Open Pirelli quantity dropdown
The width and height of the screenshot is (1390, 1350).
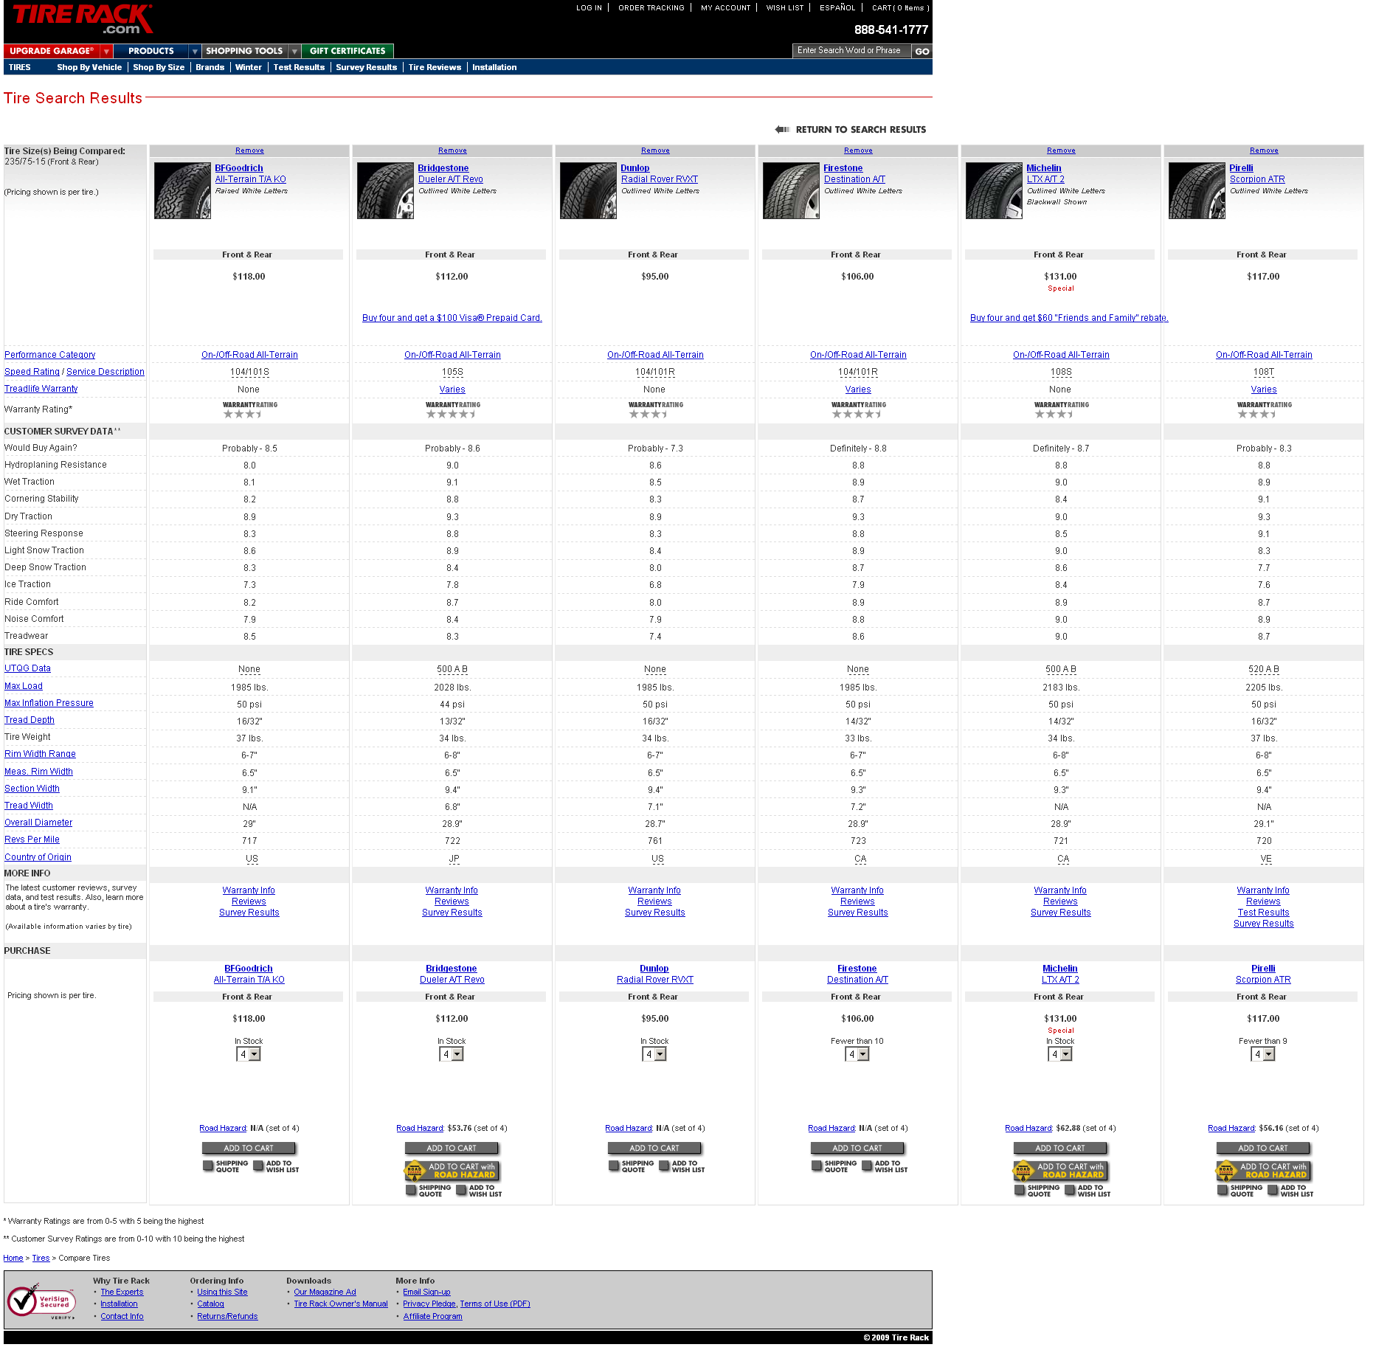tap(1263, 1054)
